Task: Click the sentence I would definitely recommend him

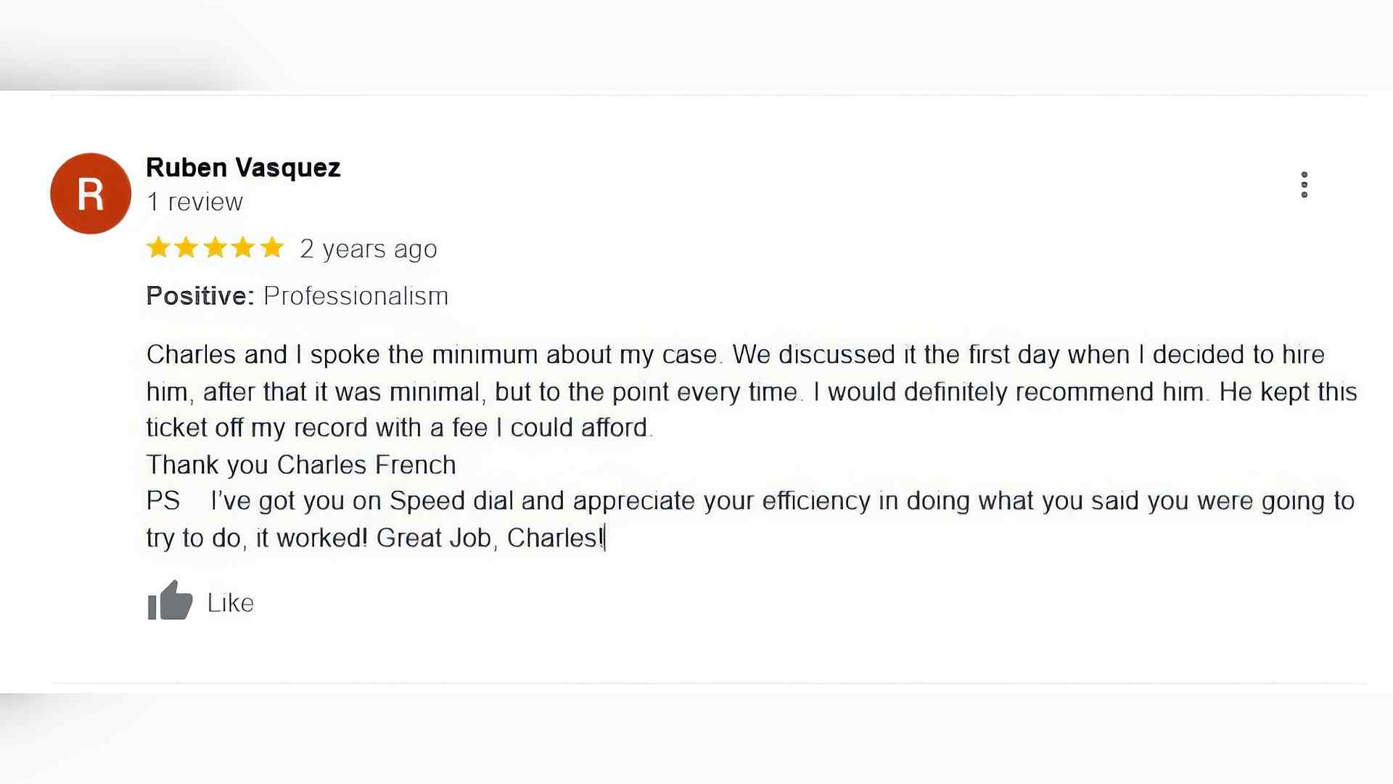Action: point(1011,392)
